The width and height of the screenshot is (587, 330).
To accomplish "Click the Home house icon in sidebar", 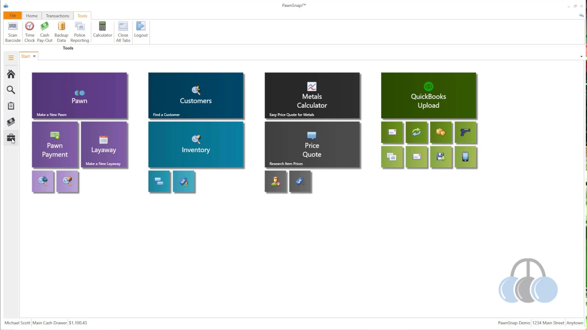I will point(11,74).
